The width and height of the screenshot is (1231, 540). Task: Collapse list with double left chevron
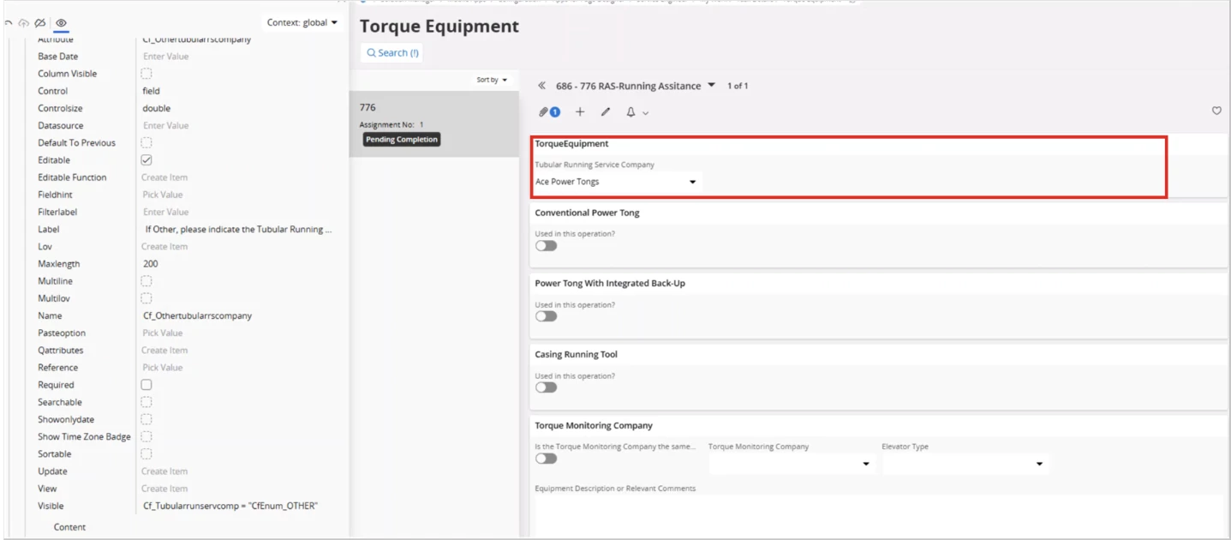tap(541, 86)
